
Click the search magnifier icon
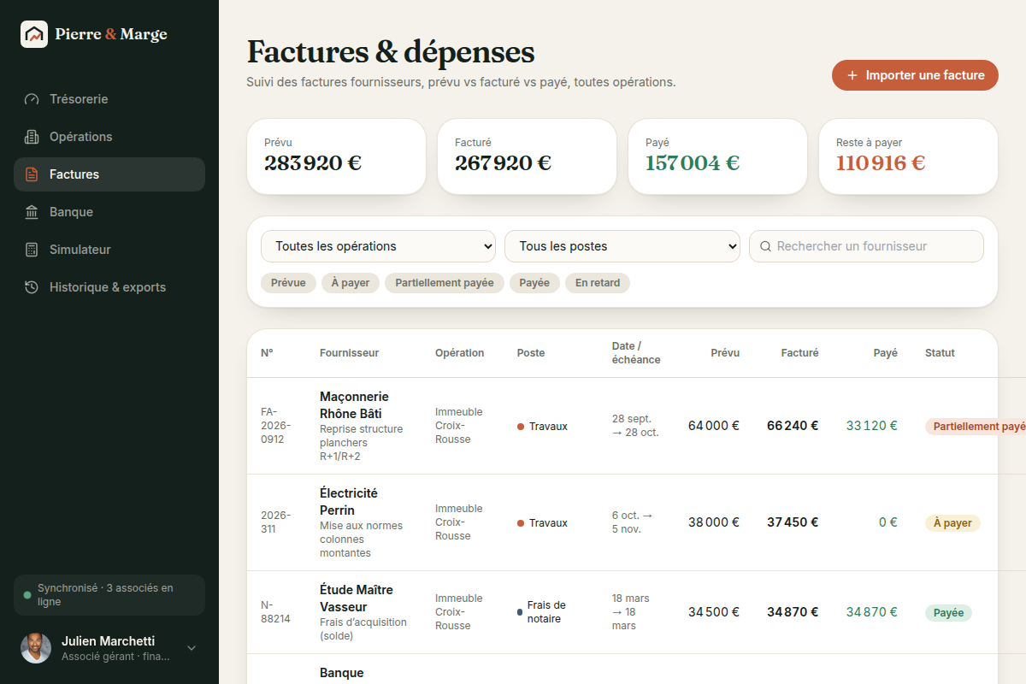pos(766,246)
